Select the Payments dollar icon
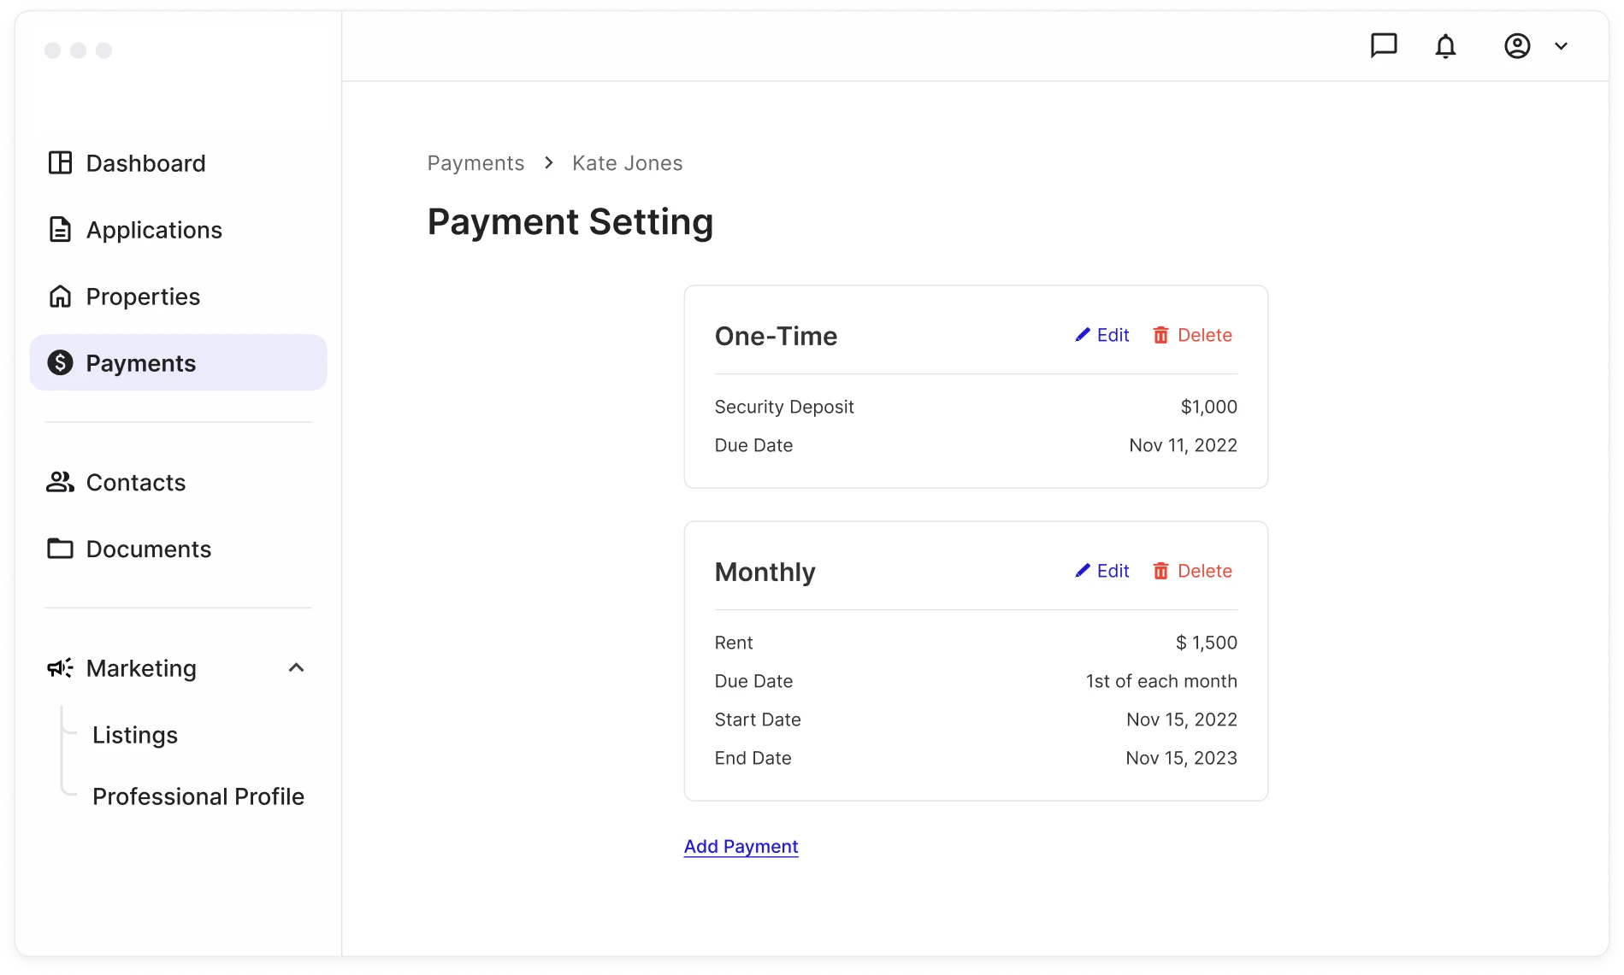1624x975 pixels. (60, 363)
